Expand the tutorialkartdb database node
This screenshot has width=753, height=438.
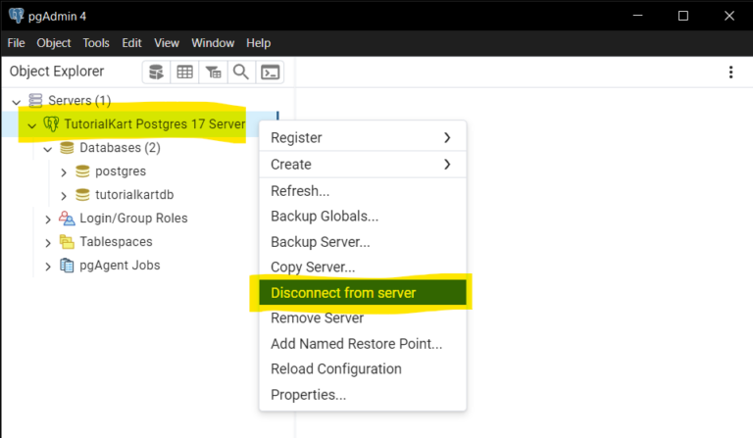tap(64, 195)
